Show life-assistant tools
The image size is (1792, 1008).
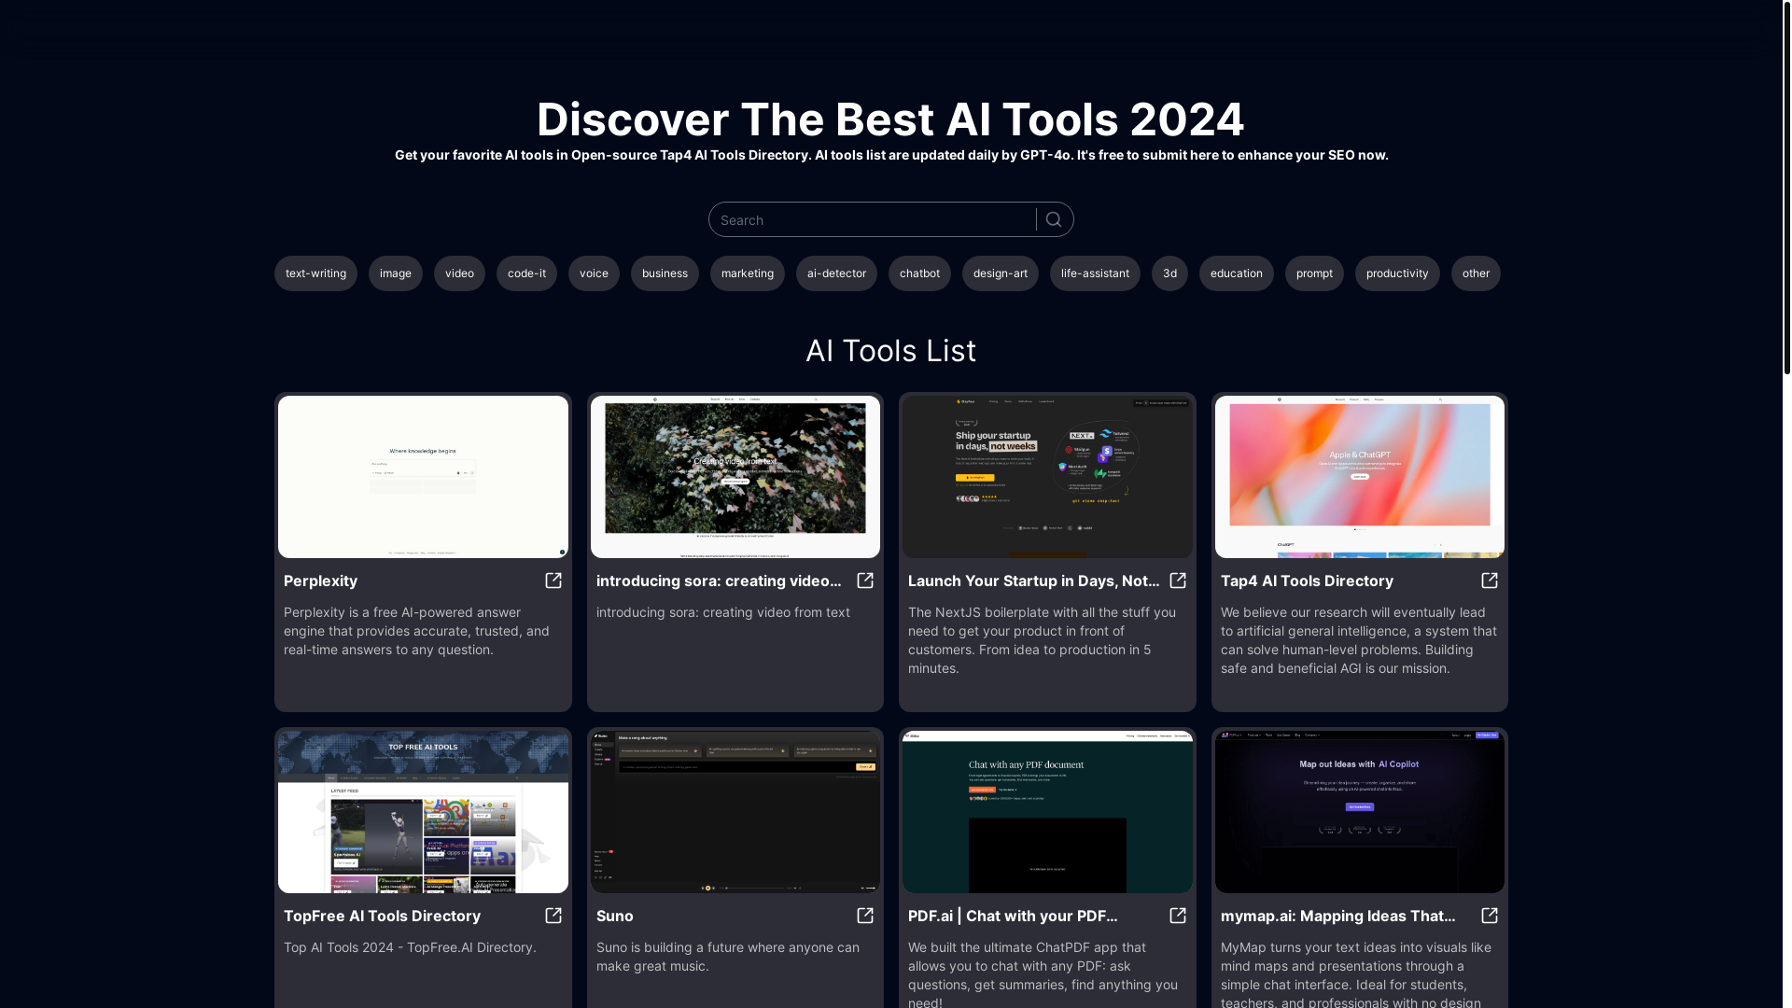1095,273
